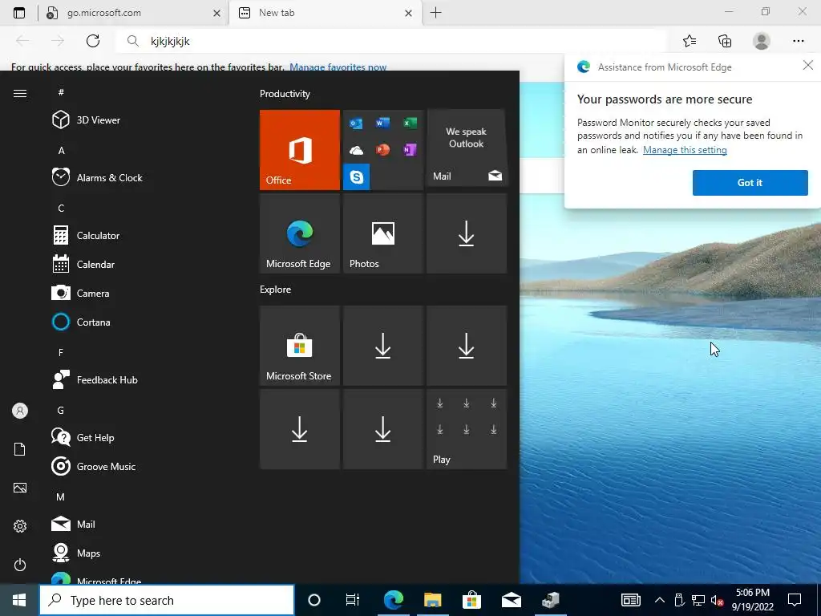The image size is (821, 616).
Task: Click Manage favorites now link
Action: [x=338, y=67]
